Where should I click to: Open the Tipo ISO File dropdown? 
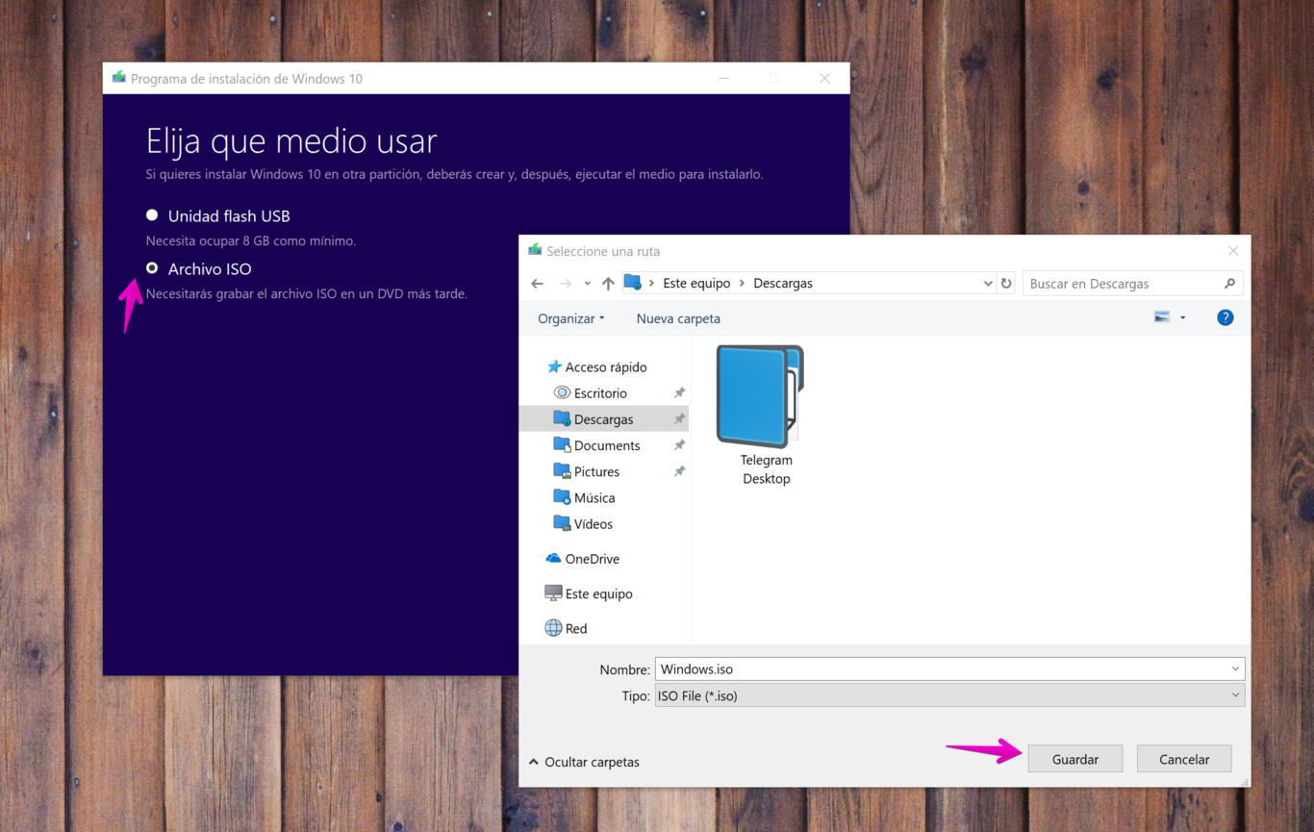949,695
